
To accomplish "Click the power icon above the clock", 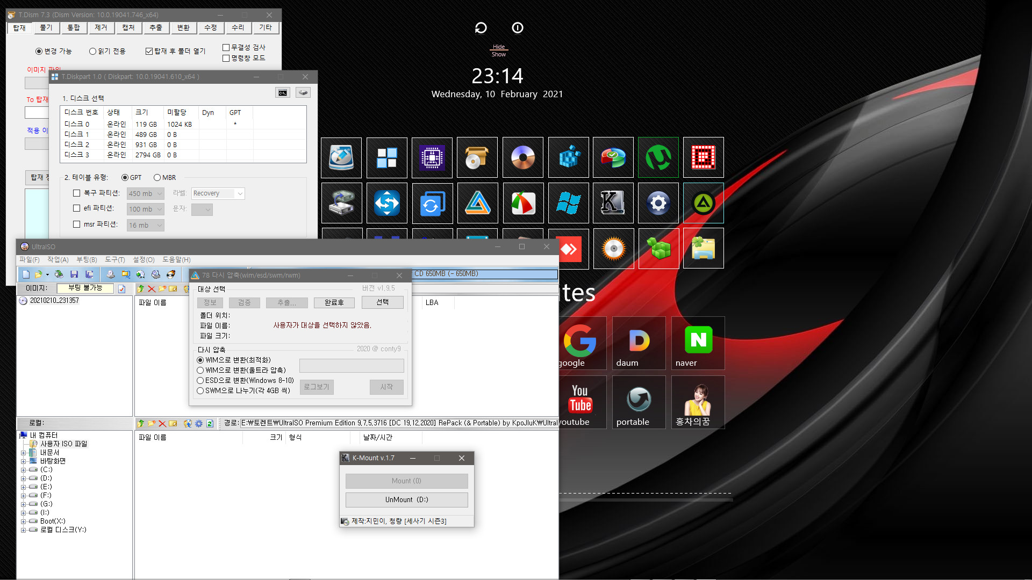I will pos(518,28).
